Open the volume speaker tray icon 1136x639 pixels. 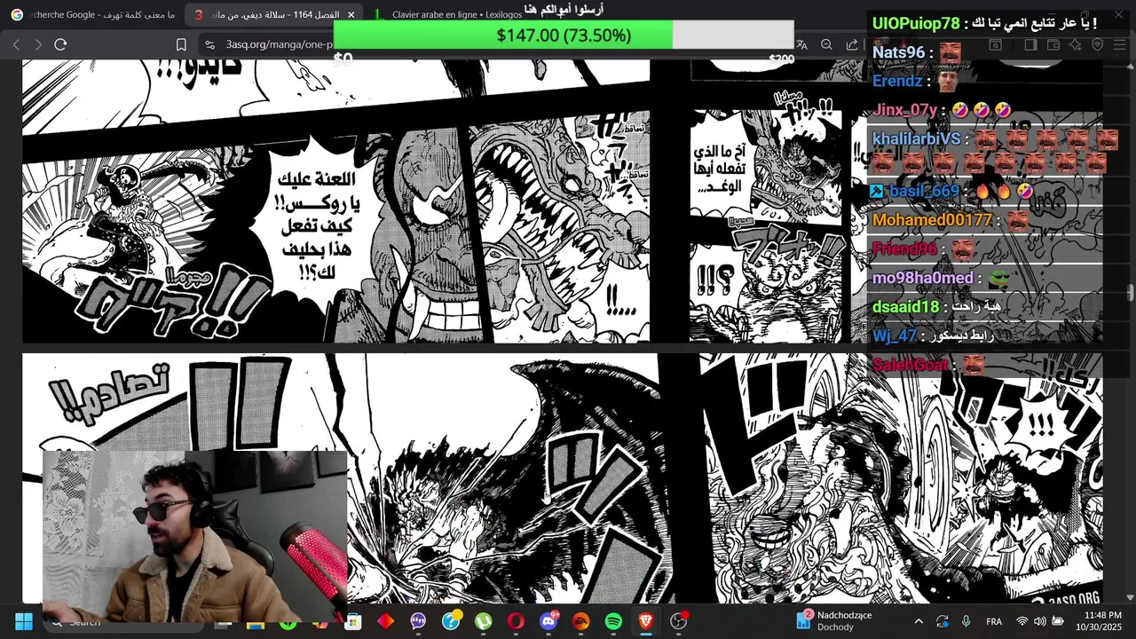click(x=1039, y=621)
